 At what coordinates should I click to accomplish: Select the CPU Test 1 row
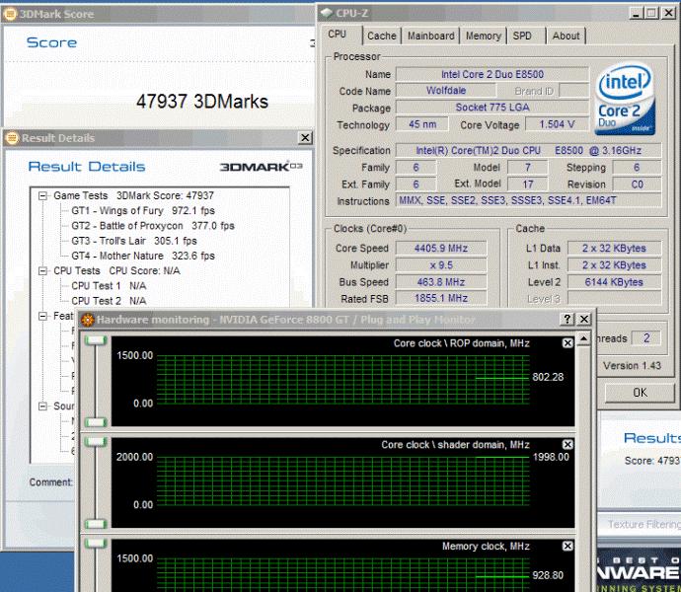(x=109, y=286)
